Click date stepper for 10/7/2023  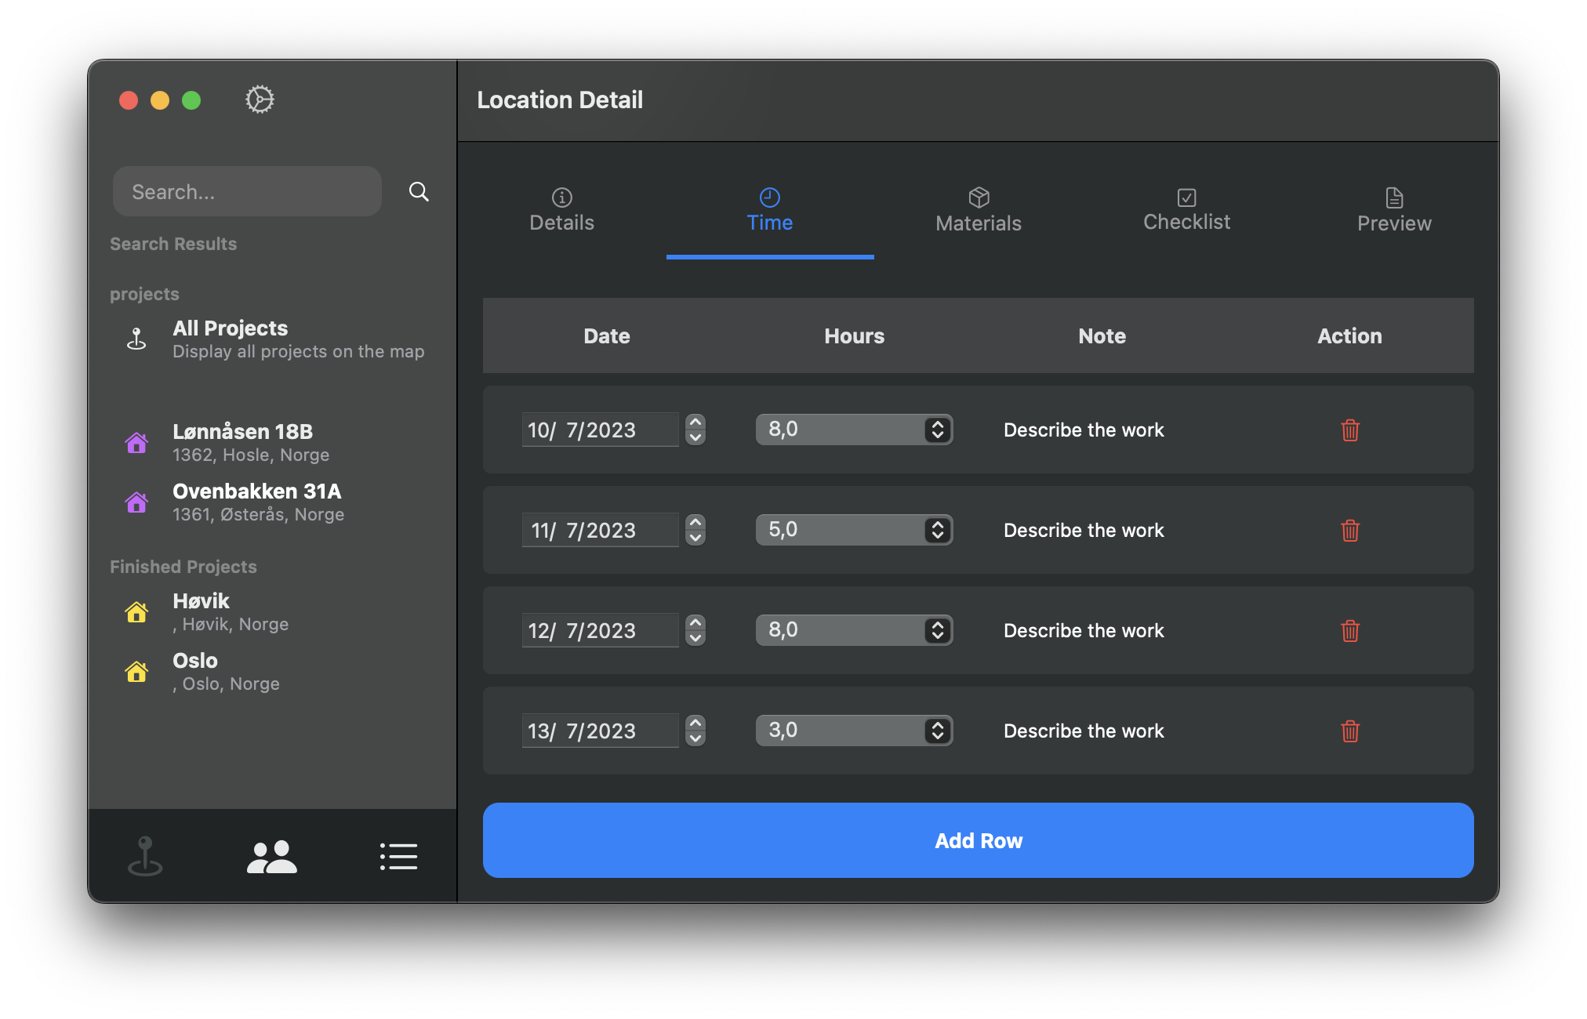click(x=695, y=430)
